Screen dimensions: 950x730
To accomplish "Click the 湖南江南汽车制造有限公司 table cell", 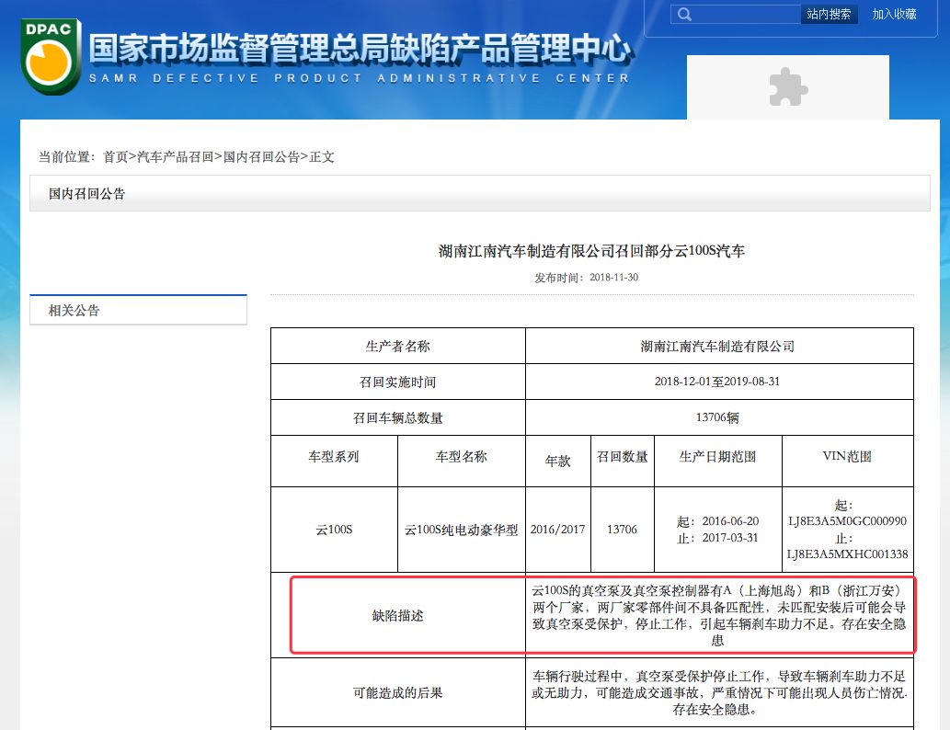I will 719,346.
